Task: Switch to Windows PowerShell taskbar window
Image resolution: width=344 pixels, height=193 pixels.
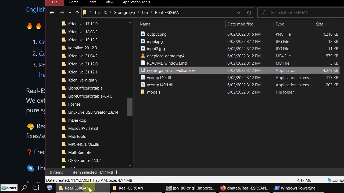Action: point(298,188)
